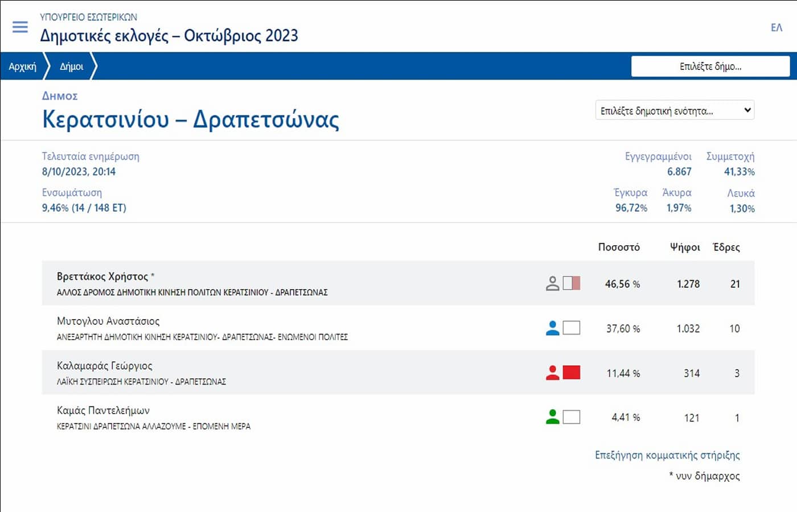This screenshot has height=512, width=797.
Task: Click the red party swatch of Καλαμαράς Γεώργιος
Action: coord(572,373)
